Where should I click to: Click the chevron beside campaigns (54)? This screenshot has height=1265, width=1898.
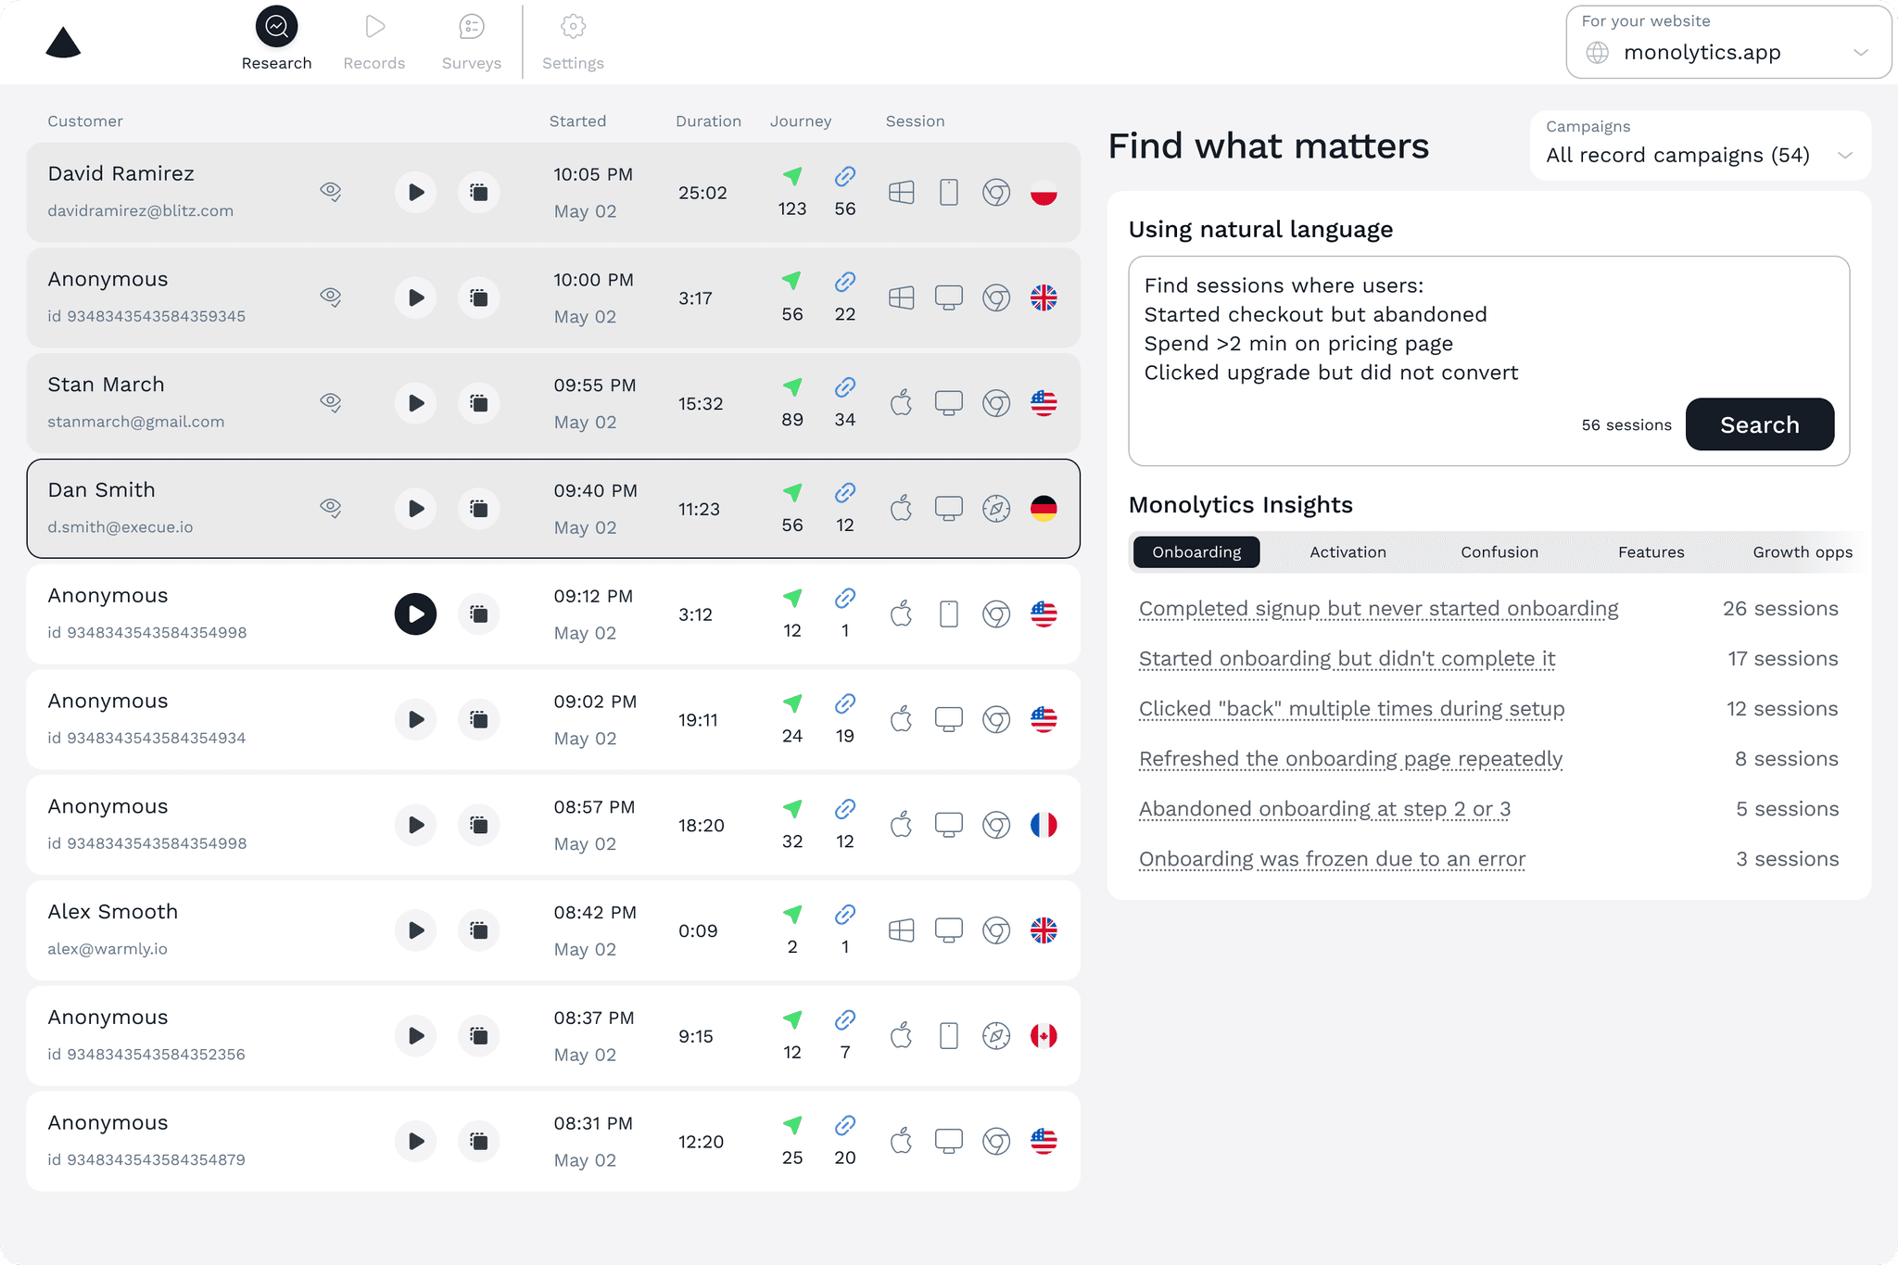click(1844, 156)
